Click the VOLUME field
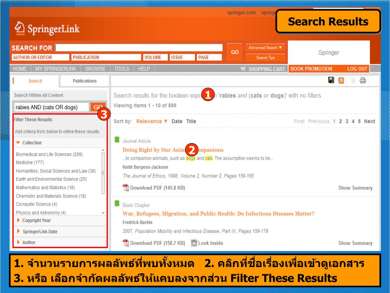The image size is (390, 293). 155,57
